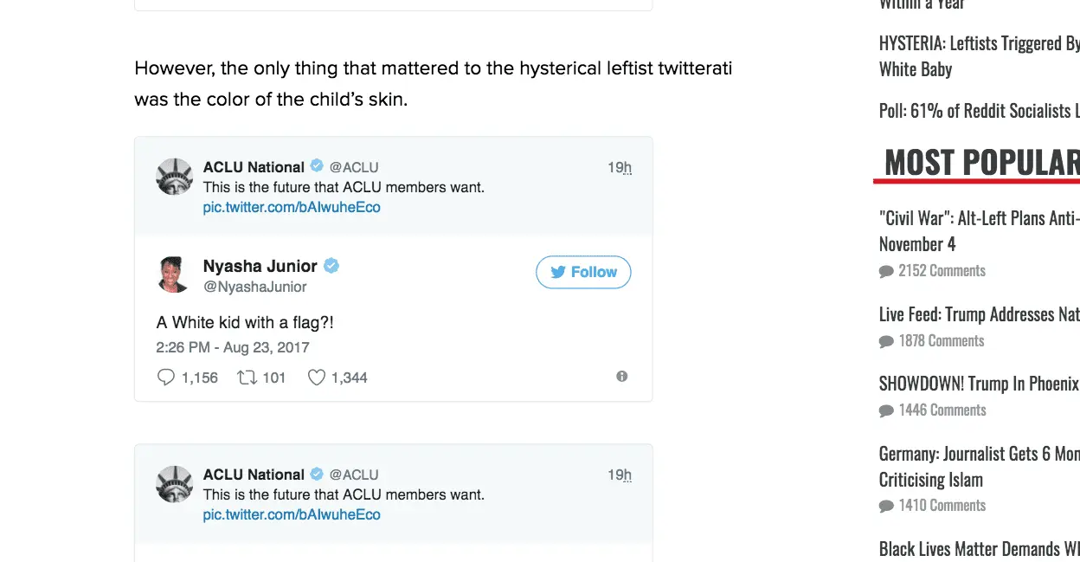Click the retweet icon showing 101
The image size is (1080, 562).
click(247, 378)
